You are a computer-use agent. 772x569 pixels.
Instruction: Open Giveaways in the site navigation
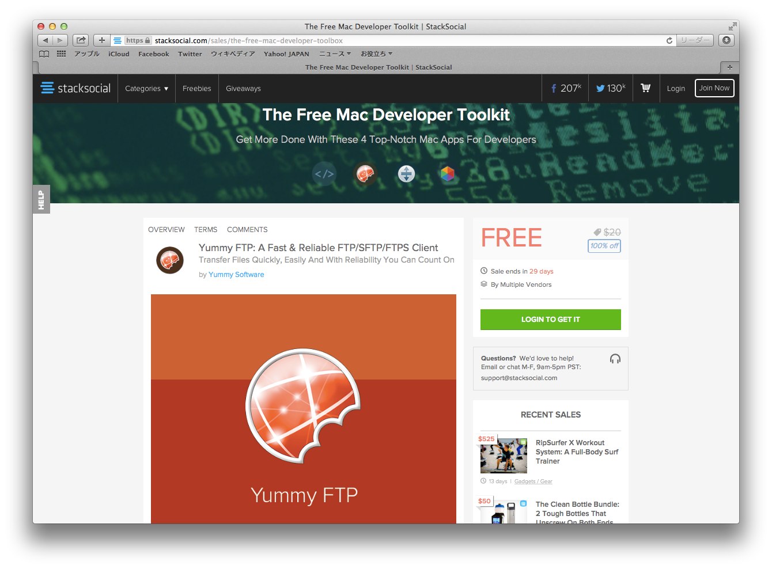[x=243, y=89]
